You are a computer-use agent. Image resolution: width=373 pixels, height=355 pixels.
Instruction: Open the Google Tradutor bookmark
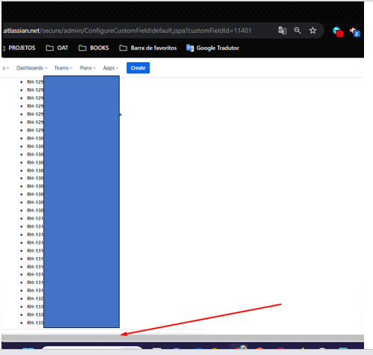(212, 48)
